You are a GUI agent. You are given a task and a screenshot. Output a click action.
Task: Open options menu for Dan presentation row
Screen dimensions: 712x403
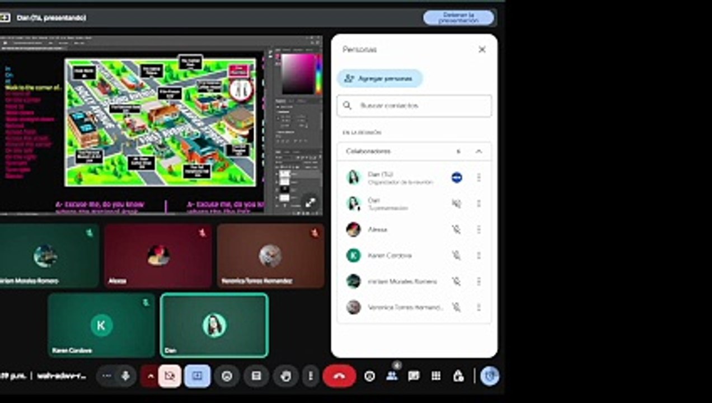coord(479,204)
